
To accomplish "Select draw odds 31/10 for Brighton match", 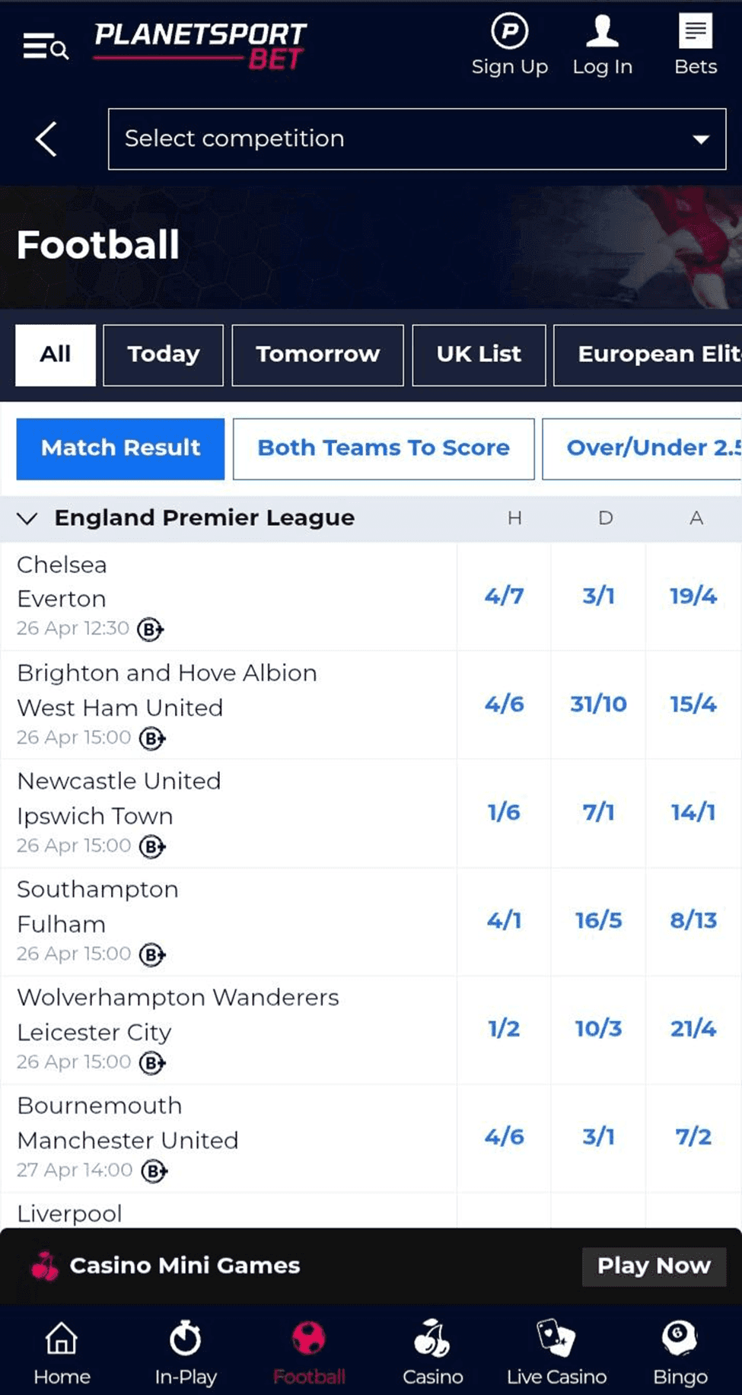I will point(598,704).
